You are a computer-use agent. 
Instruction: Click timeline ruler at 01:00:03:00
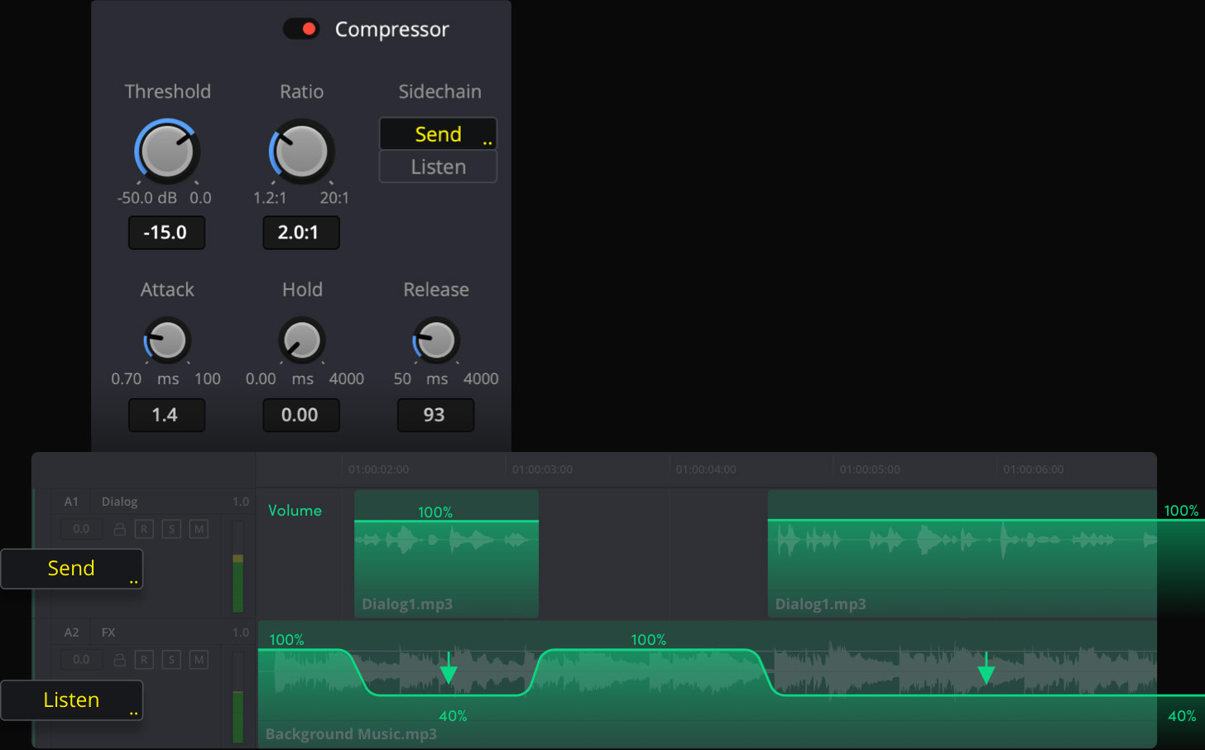[542, 469]
